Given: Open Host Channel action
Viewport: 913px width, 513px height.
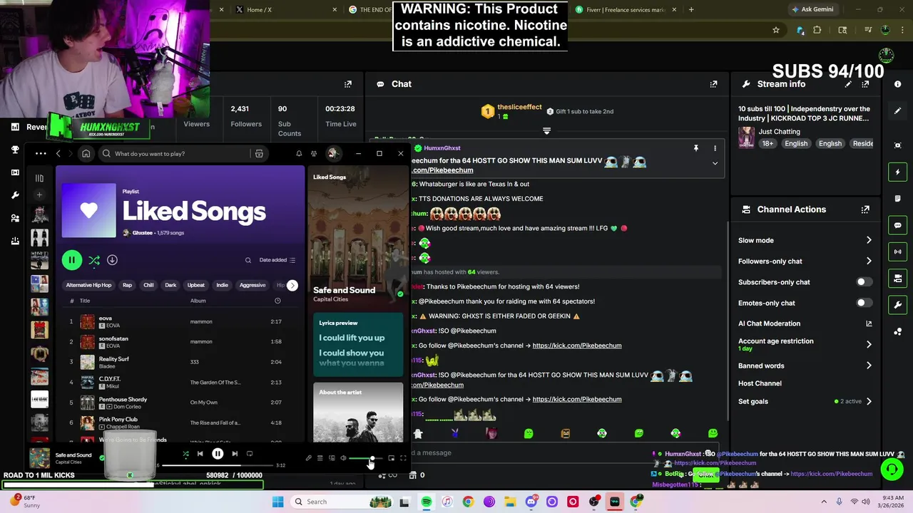Looking at the screenshot, I should (760, 383).
